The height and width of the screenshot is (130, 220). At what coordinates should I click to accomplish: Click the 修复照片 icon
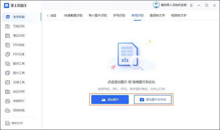(x=7, y=101)
